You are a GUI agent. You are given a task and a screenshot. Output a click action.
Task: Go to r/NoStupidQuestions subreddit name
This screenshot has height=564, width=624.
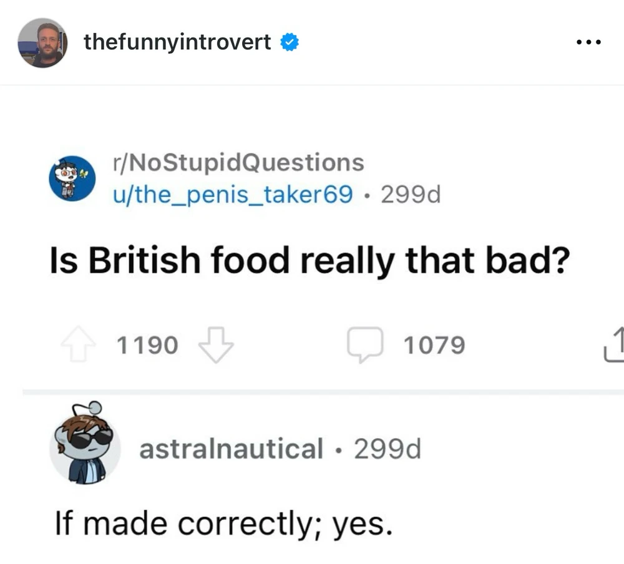pyautogui.click(x=238, y=162)
